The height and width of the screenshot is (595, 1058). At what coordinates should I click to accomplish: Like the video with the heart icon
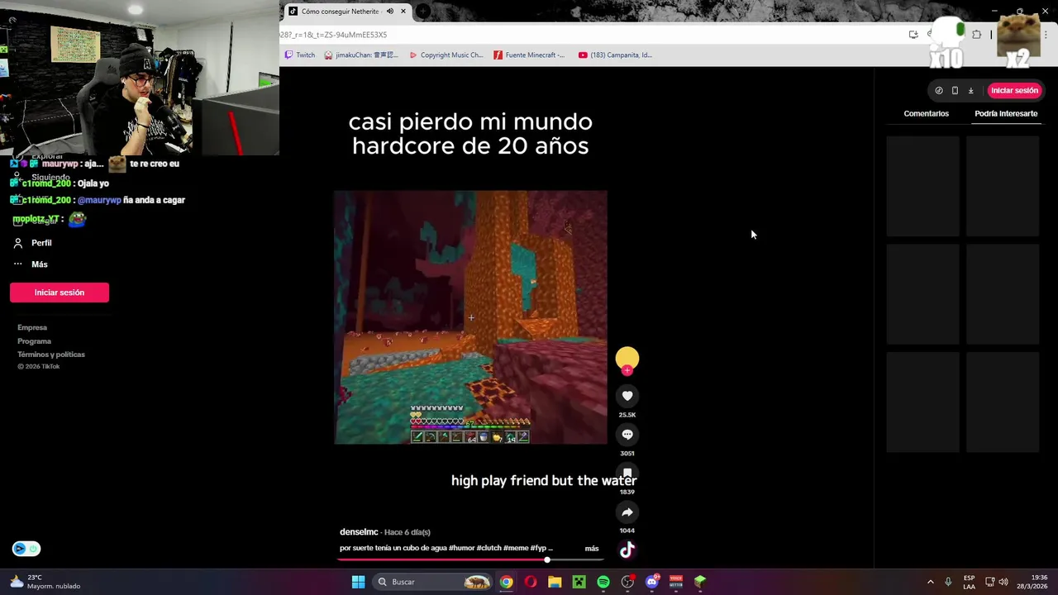[x=627, y=396]
